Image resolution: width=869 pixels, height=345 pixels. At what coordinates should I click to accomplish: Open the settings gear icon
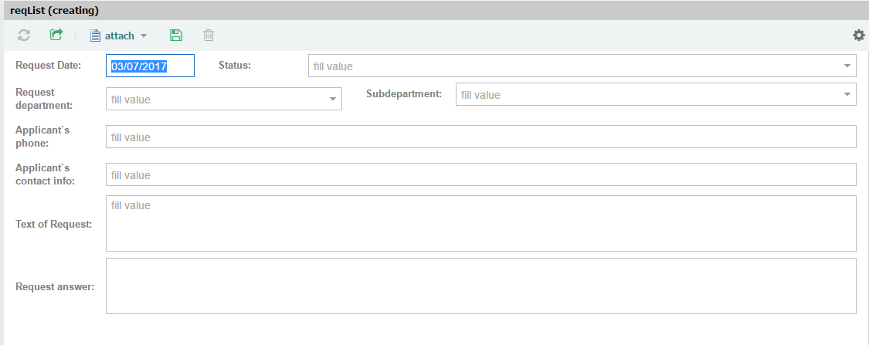click(858, 36)
